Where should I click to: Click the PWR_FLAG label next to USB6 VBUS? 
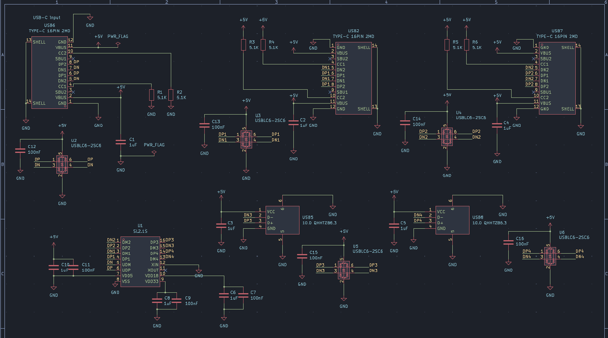118,36
